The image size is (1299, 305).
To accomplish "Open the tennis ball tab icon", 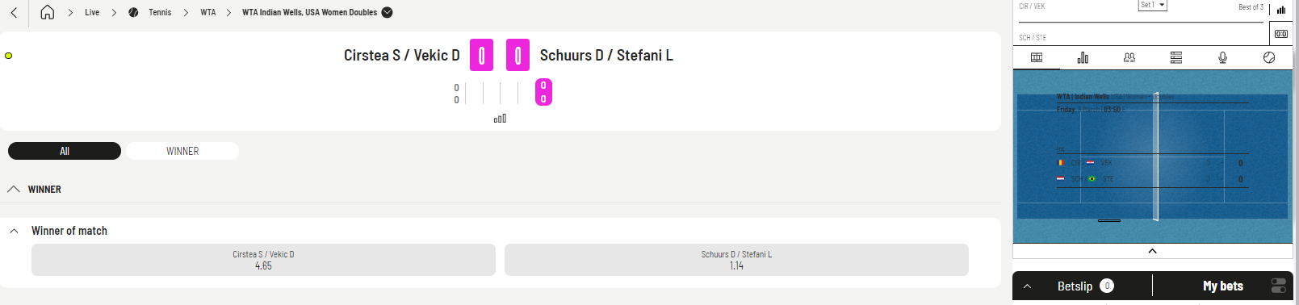I will pyautogui.click(x=1269, y=57).
